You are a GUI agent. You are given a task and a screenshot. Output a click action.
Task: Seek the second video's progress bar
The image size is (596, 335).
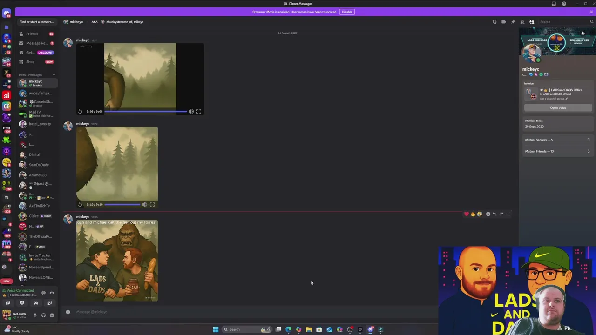[x=122, y=204]
